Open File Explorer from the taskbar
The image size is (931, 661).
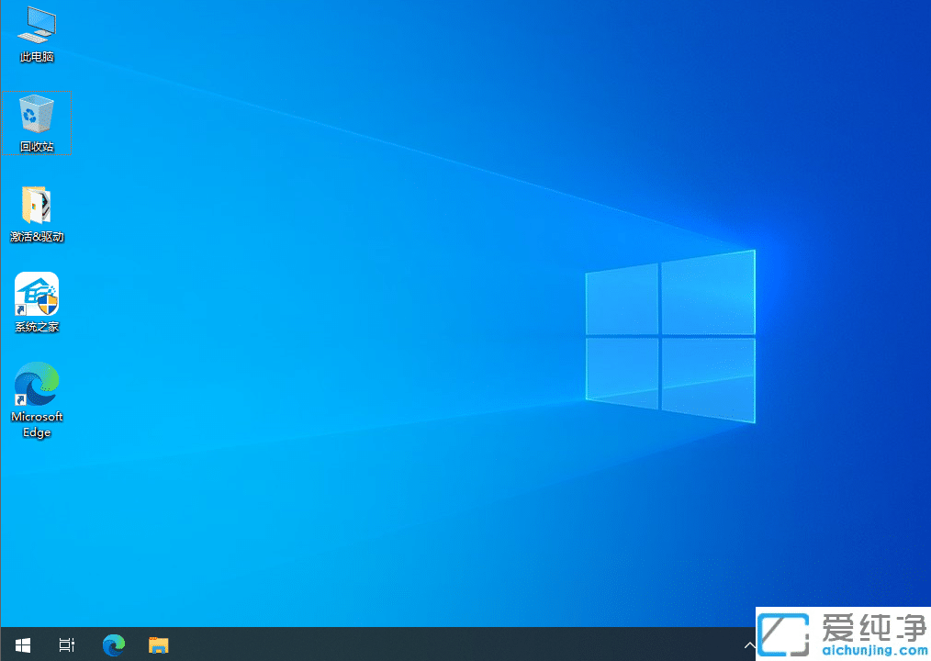click(x=157, y=645)
